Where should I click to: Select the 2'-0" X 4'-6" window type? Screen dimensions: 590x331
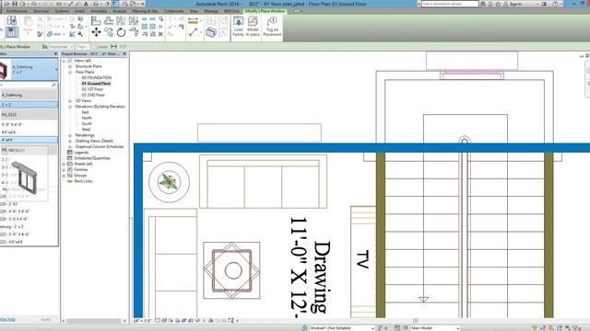[29, 124]
